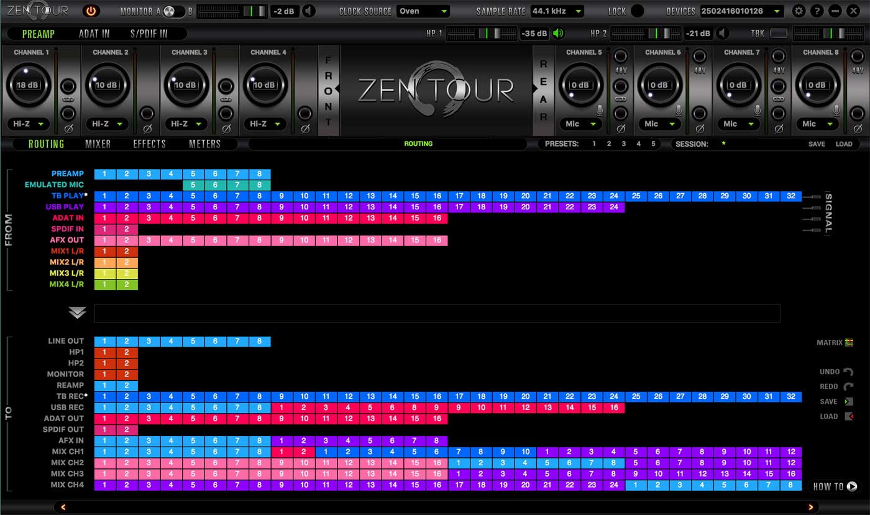Open the Sample Rate dropdown

pos(557,11)
